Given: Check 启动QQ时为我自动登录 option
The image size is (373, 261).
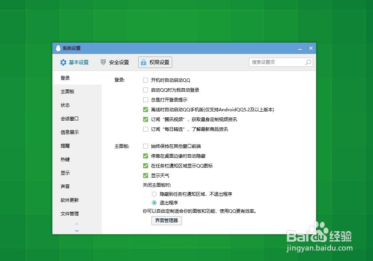Looking at the screenshot, I should pos(145,90).
